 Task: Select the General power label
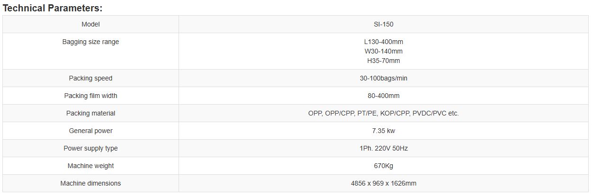[x=90, y=131]
